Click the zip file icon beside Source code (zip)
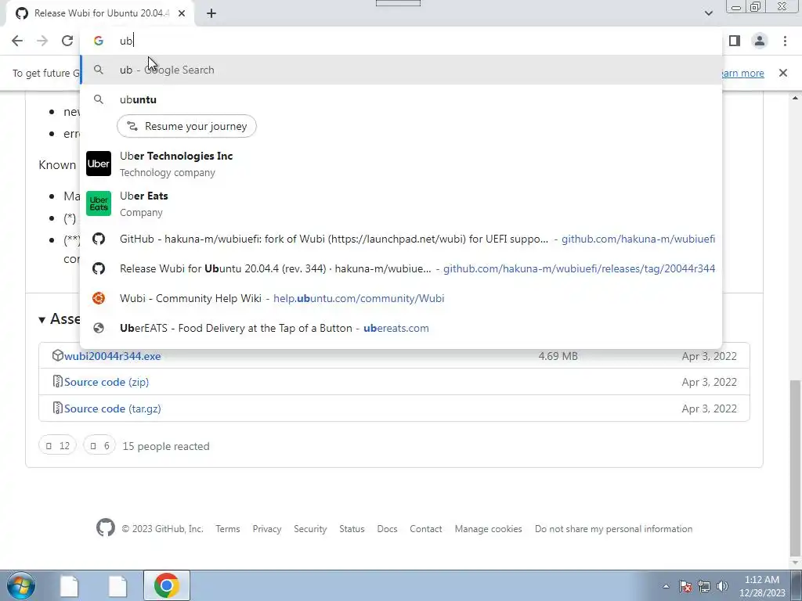Screen dimensions: 802x601 pyautogui.click(x=58, y=382)
